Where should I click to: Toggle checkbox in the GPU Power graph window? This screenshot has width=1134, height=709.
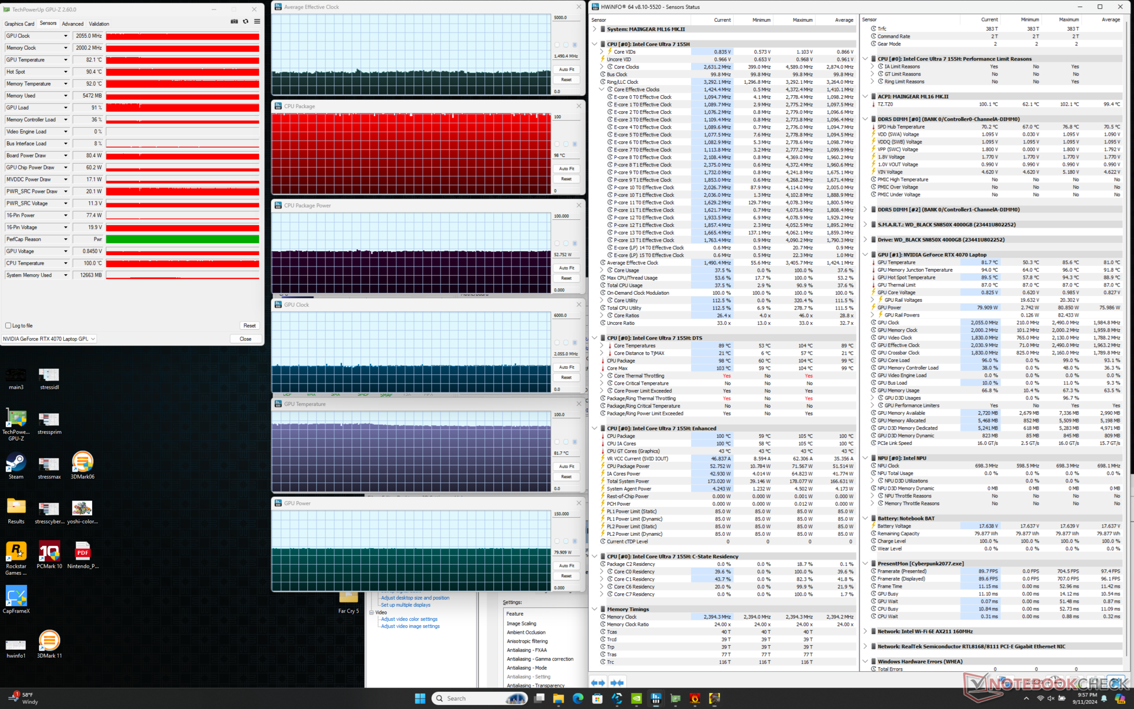(557, 541)
